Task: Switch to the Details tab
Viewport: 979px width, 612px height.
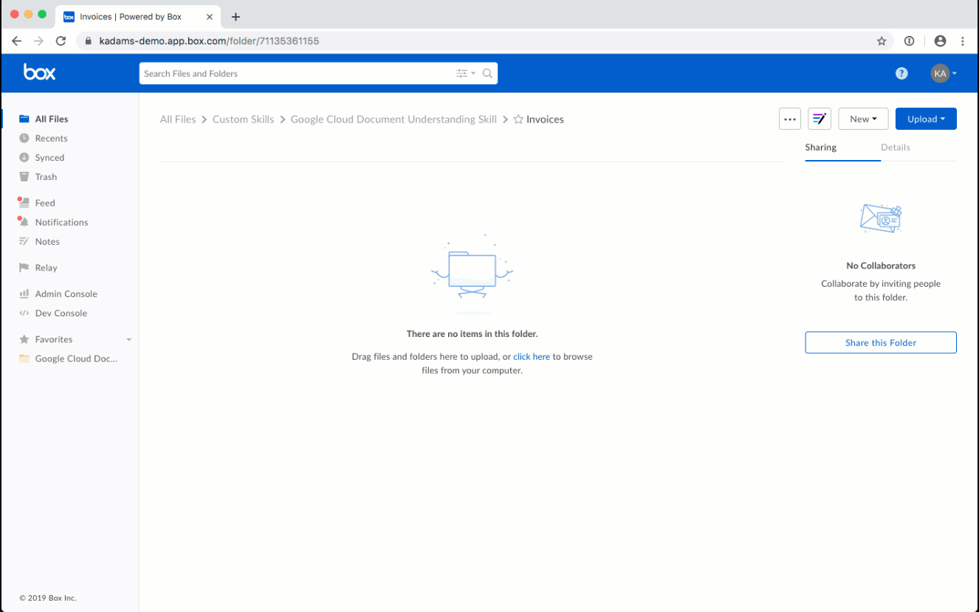Action: coord(896,147)
